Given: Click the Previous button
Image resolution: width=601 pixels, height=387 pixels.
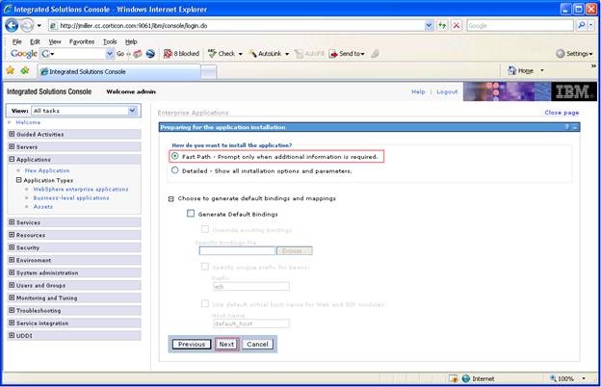Looking at the screenshot, I should (x=192, y=344).
